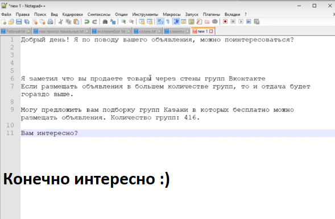Click the Open file folder icon
Viewport: 335px width, 219px height.
pyautogui.click(x=11, y=22)
